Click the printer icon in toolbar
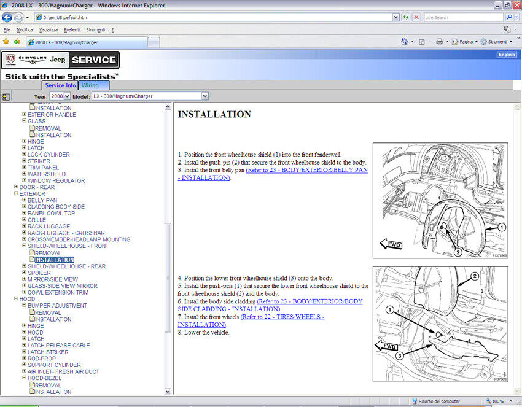522x407 pixels. click(x=439, y=42)
